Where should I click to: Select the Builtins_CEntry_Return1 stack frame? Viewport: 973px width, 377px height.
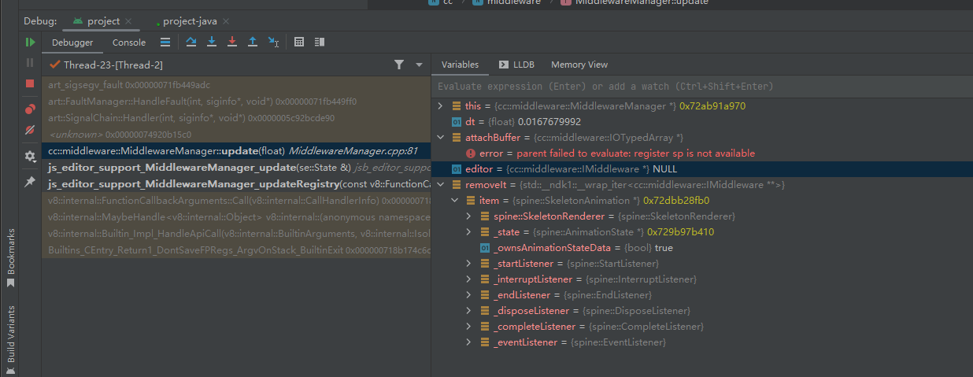237,249
